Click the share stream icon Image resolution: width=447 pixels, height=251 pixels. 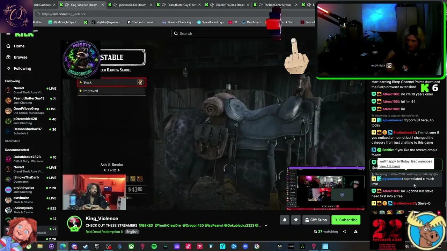[x=344, y=231]
